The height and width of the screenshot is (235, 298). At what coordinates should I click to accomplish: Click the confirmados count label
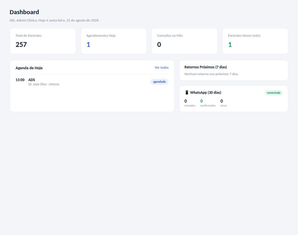208,106
